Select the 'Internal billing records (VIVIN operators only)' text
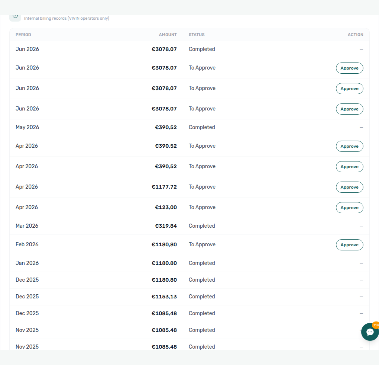This screenshot has width=379, height=365. (67, 18)
